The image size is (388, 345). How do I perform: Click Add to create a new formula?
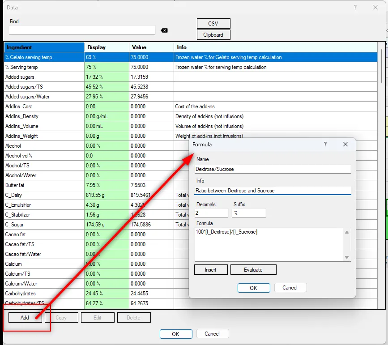pos(25,318)
